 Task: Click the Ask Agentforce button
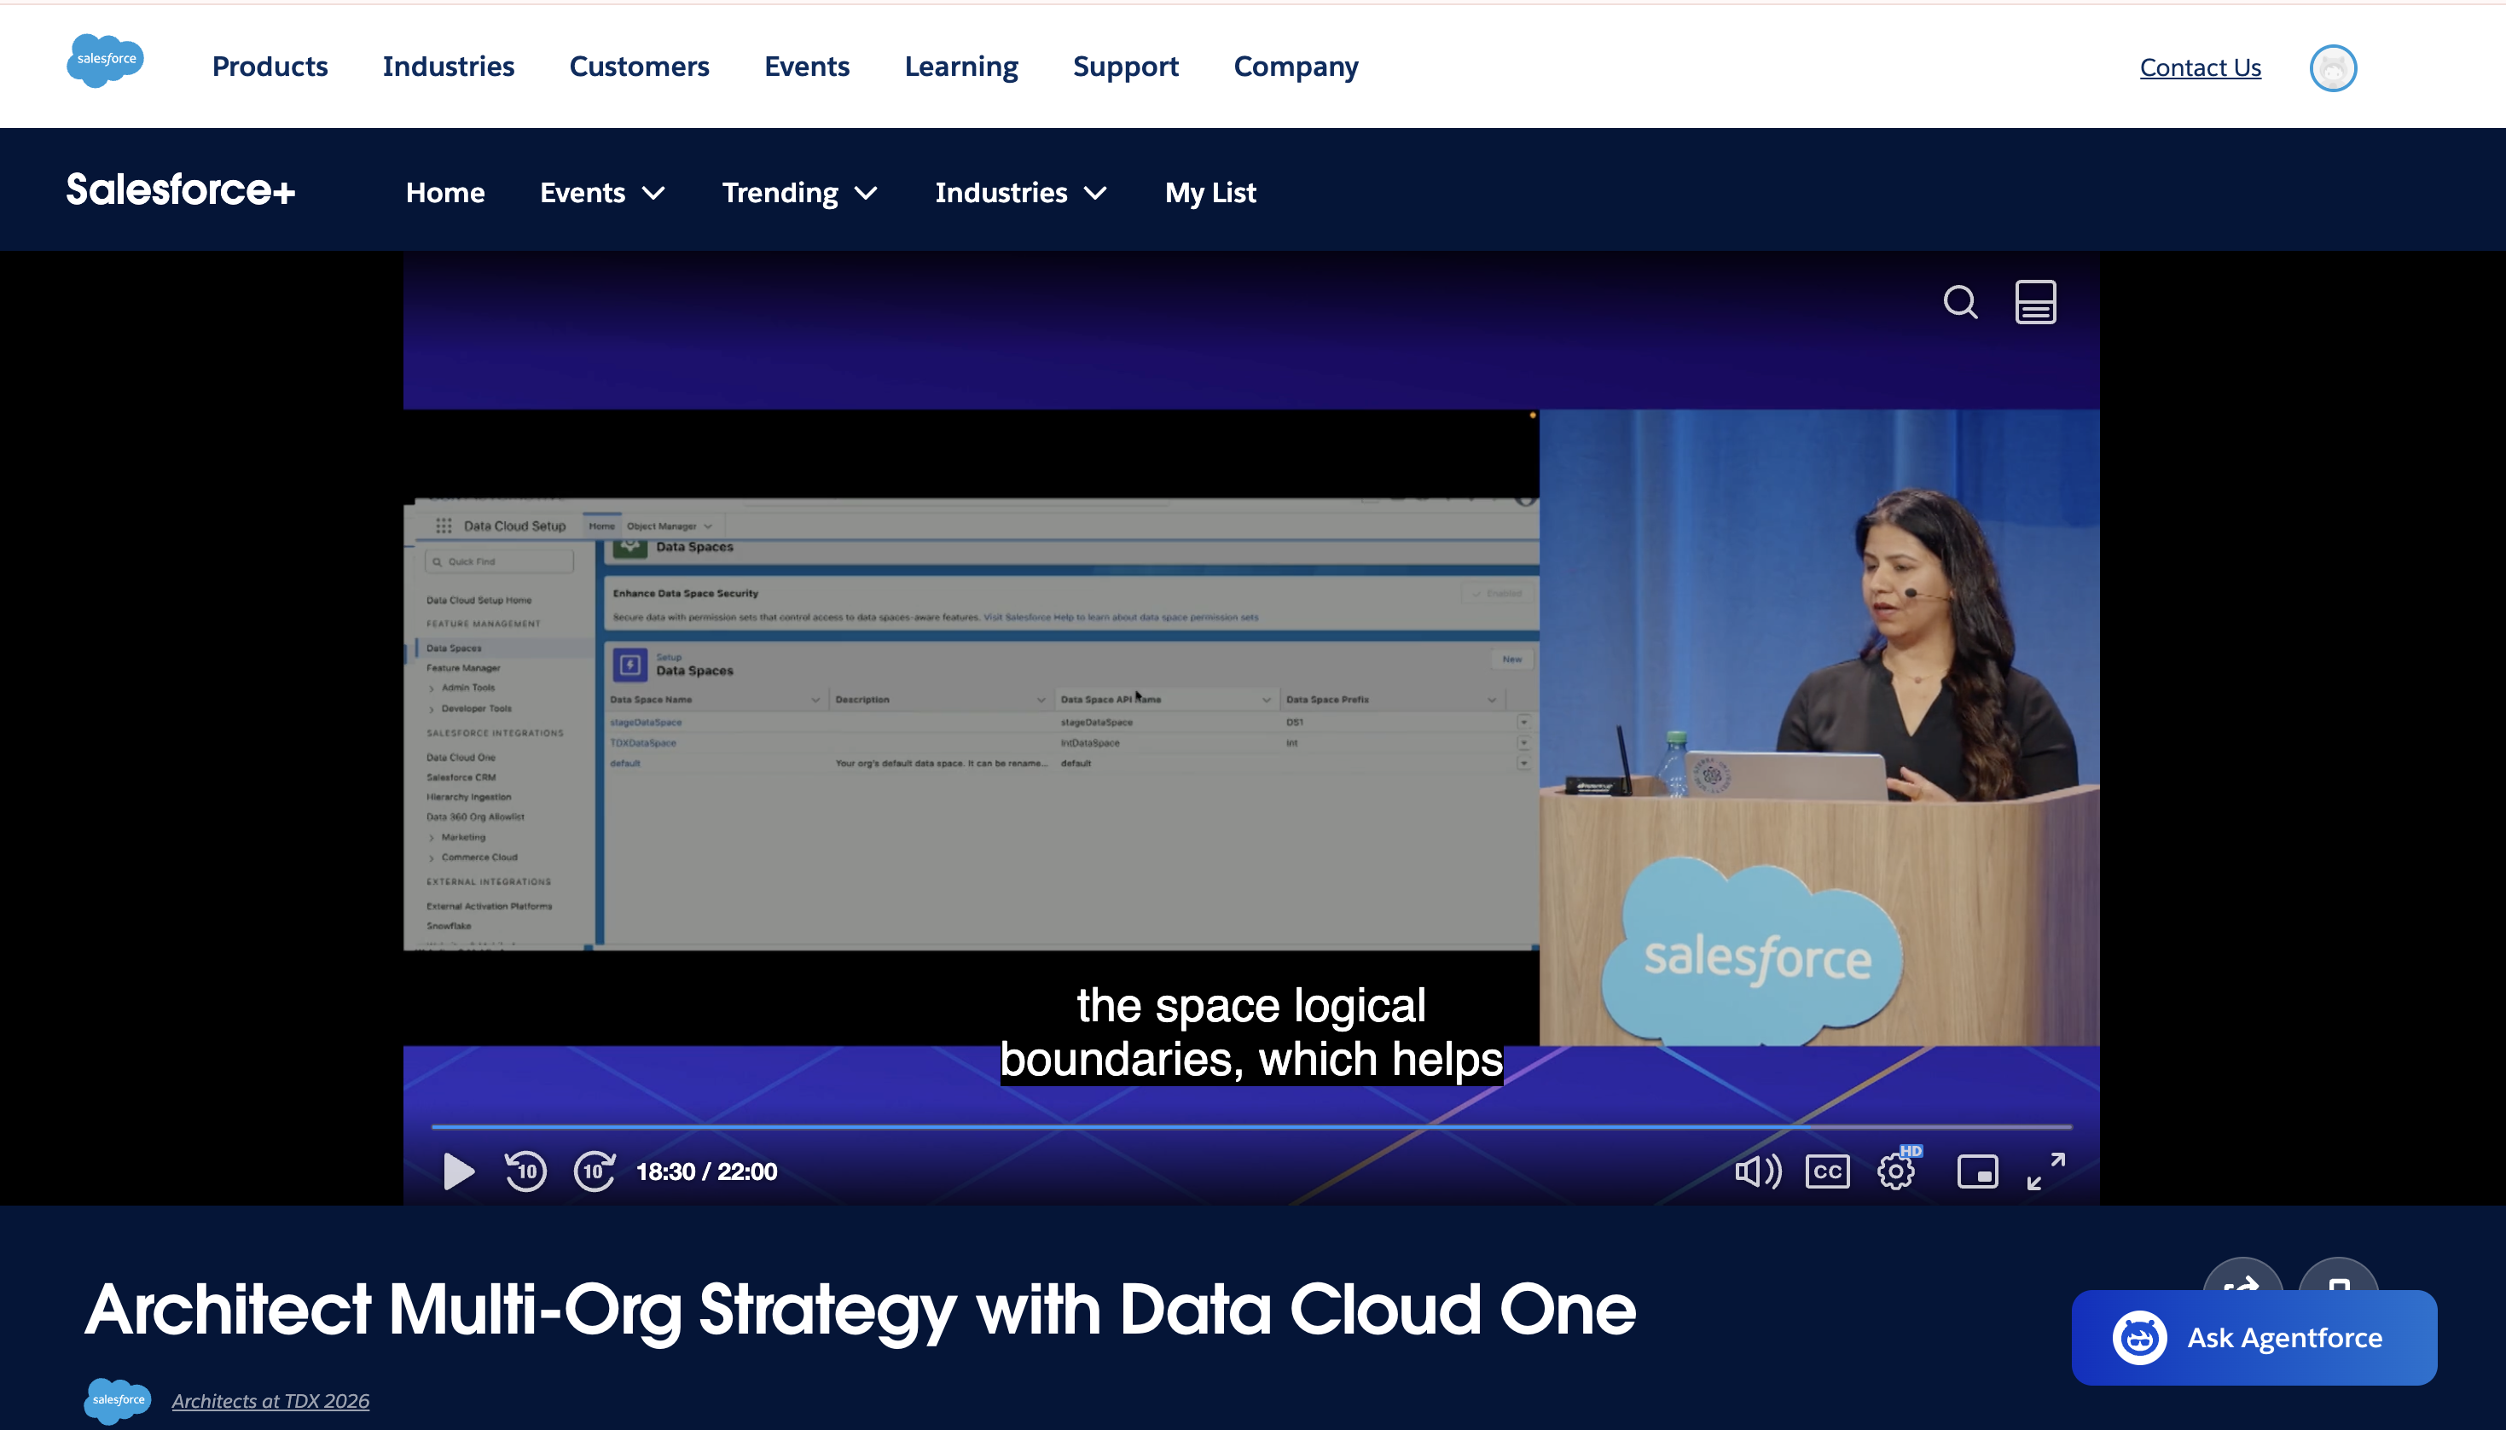(x=2254, y=1338)
